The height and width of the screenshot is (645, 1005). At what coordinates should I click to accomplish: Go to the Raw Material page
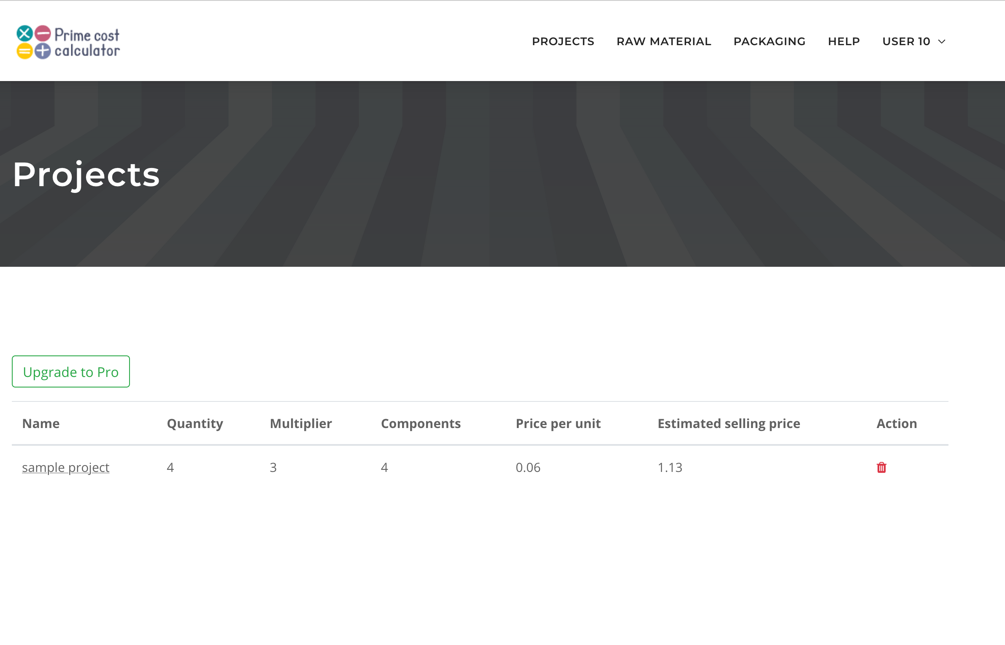tap(664, 41)
